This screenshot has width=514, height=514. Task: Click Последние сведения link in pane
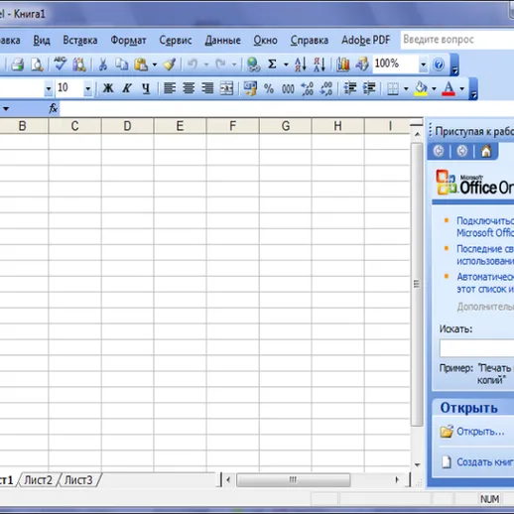click(485, 255)
